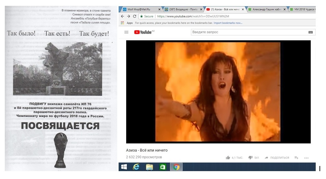Screen dimensions: 326x179
Task: Switch to ЧМ 2018 Чудеса tab
Action: pyautogui.click(x=303, y=9)
